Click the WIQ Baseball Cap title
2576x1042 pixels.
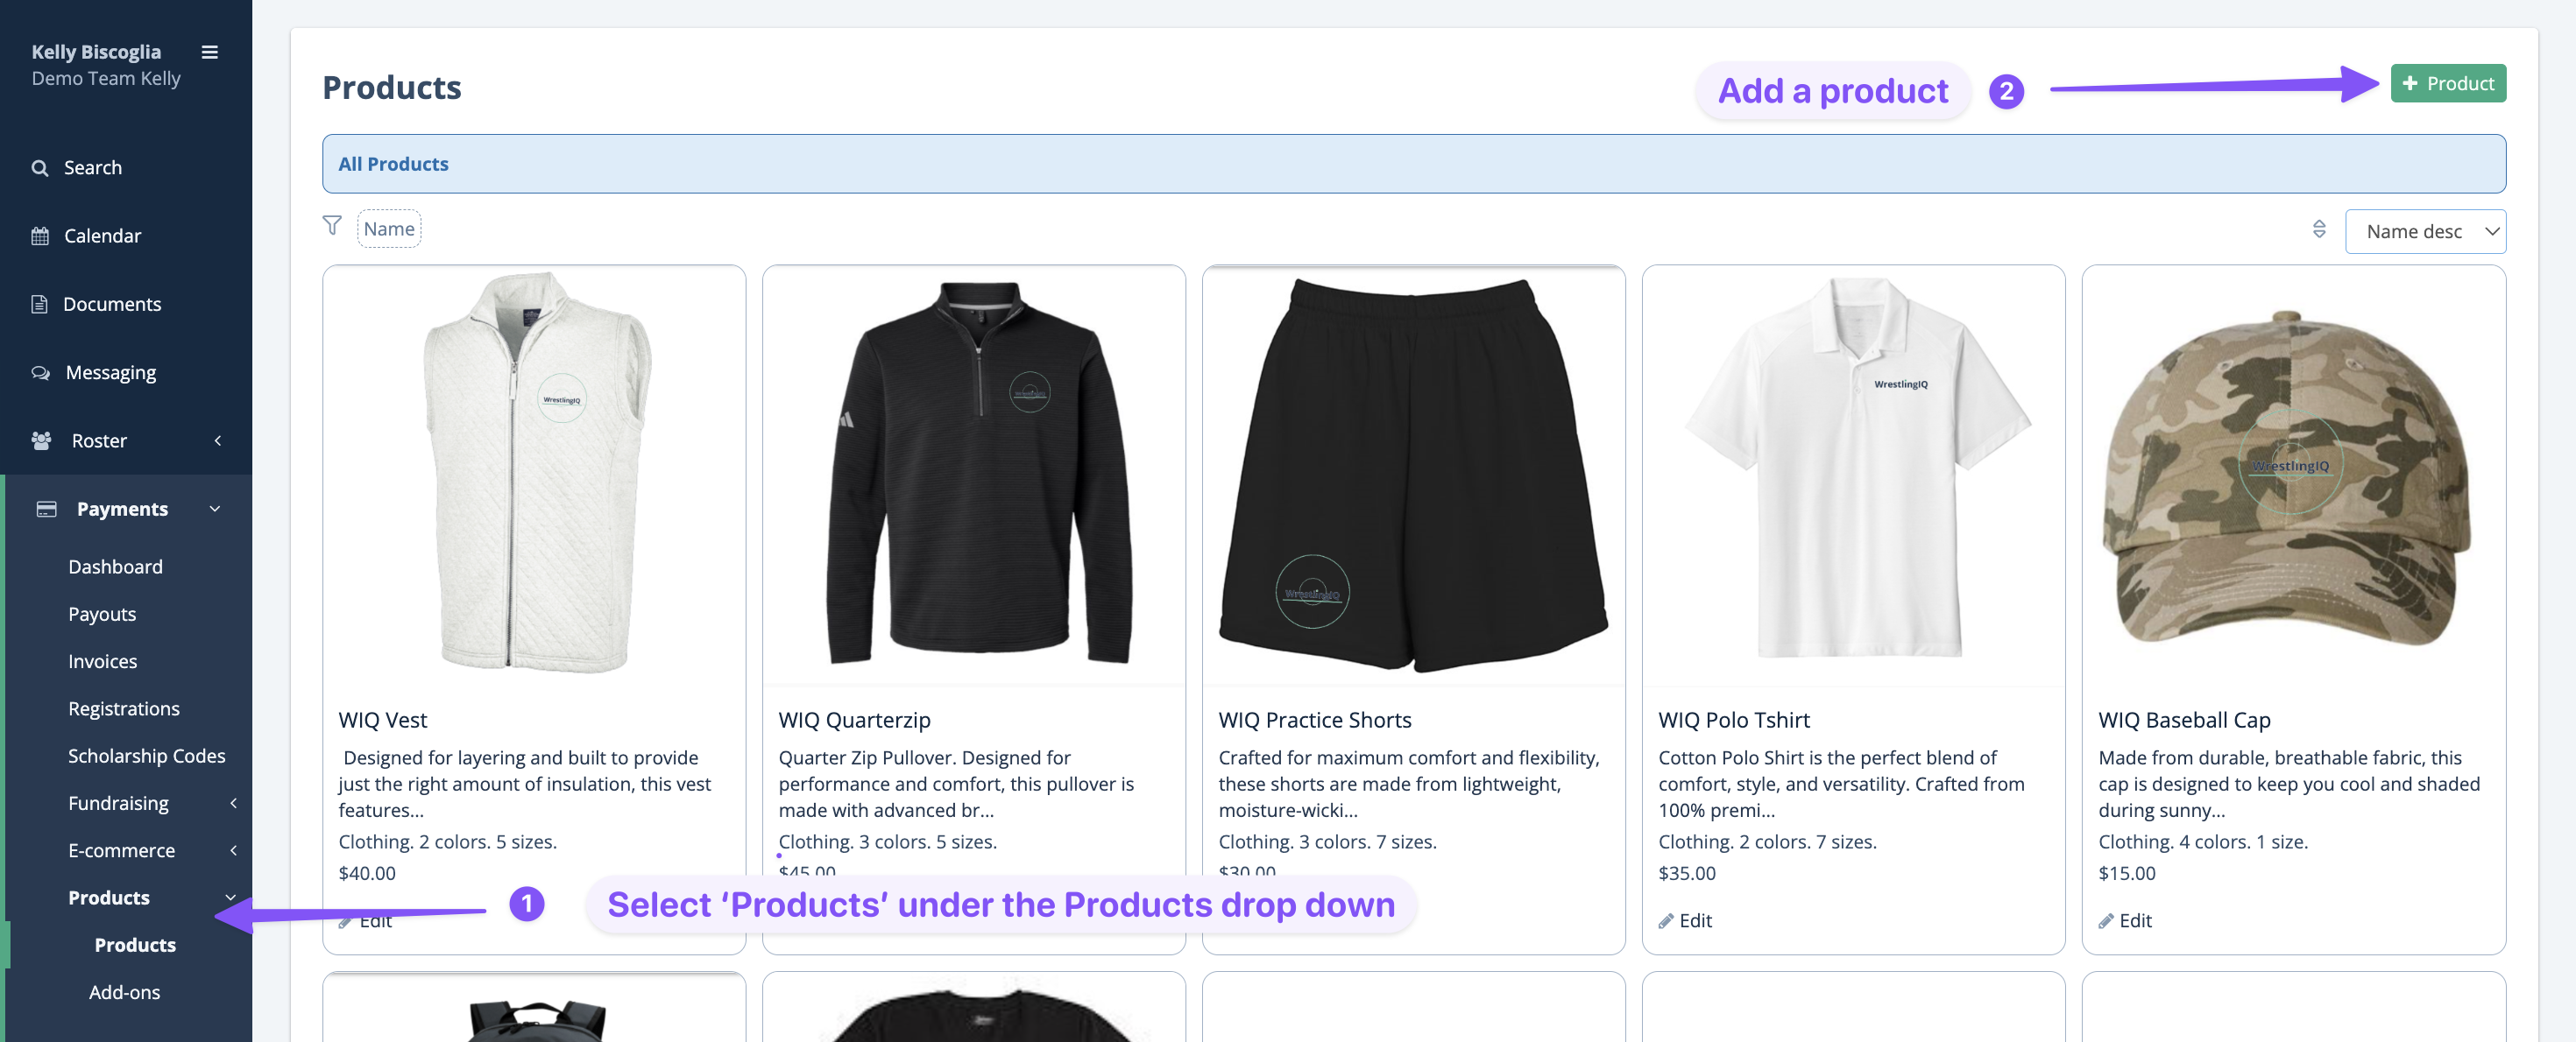point(2184,721)
